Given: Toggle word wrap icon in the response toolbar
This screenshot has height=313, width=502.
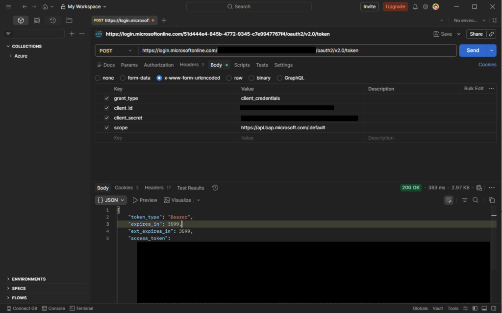Looking at the screenshot, I should 448,200.
